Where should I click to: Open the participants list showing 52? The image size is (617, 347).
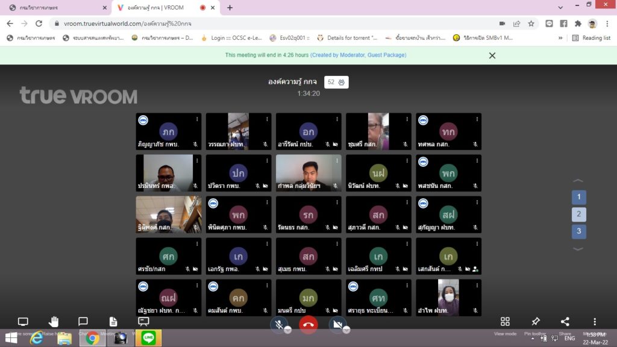(336, 82)
